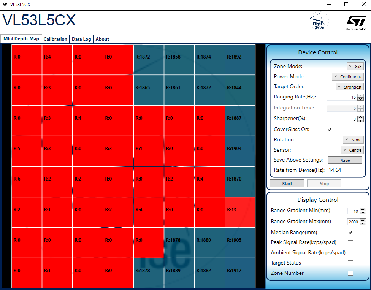The width and height of the screenshot is (371, 290).
Task: Click the VL53L5CX title bar app icon
Action: pos(5,4)
